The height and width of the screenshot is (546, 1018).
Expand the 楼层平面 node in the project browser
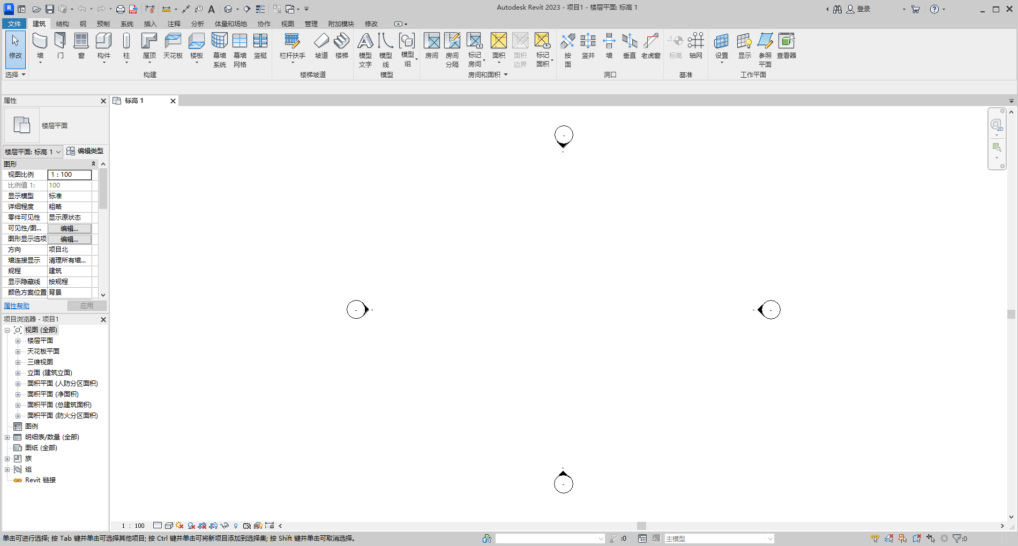(18, 340)
